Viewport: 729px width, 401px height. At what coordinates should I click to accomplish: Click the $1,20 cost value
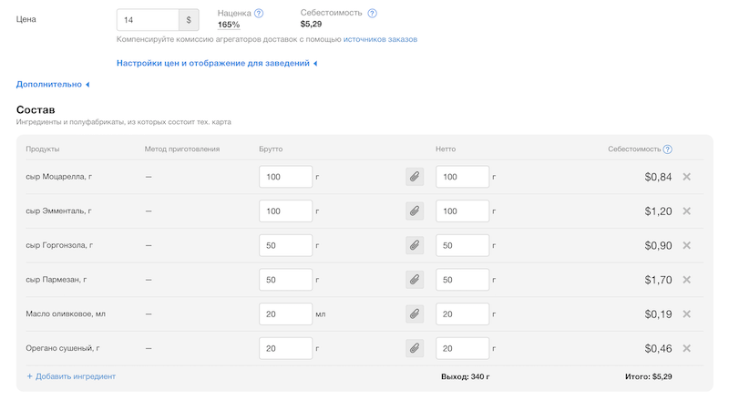coord(658,211)
